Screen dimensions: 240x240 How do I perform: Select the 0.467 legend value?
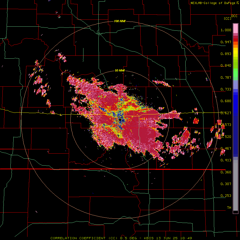226,149
